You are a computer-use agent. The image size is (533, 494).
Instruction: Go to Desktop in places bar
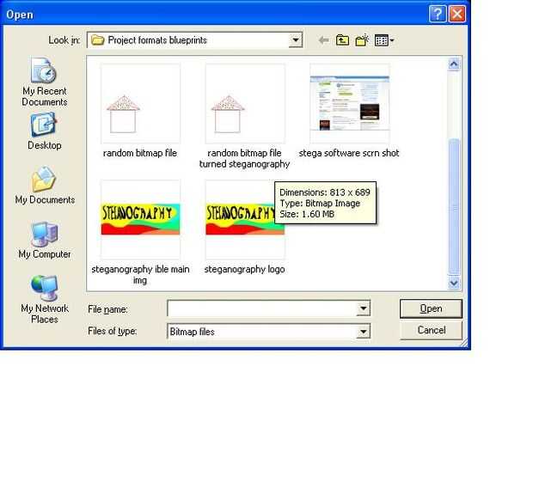44,131
